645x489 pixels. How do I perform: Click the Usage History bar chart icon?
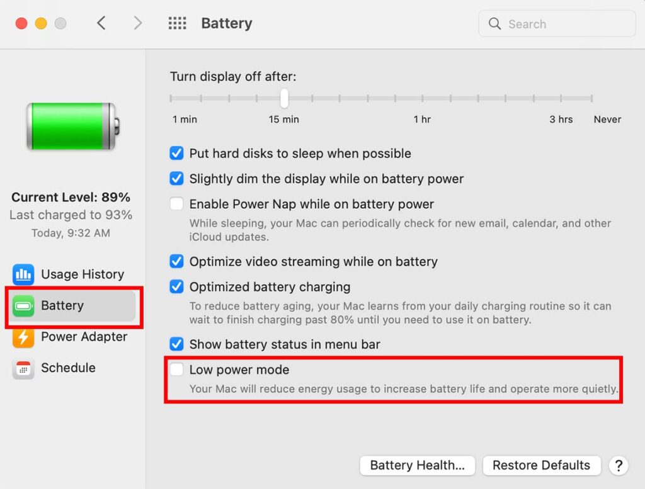23,274
